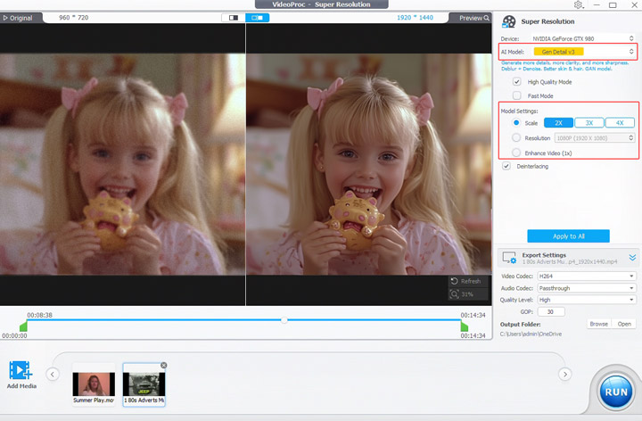Select Enhance Video (1x) radio button

click(x=516, y=153)
